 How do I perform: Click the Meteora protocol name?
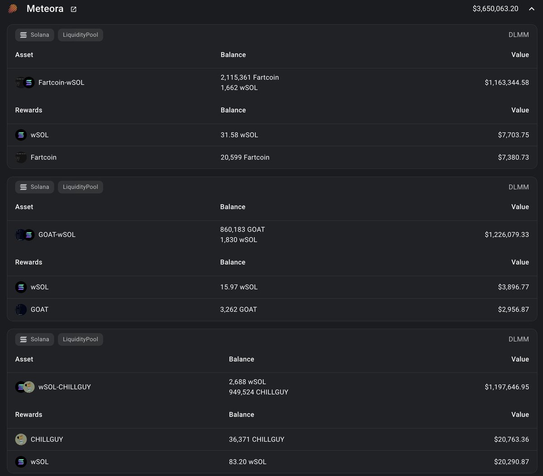pyautogui.click(x=45, y=9)
